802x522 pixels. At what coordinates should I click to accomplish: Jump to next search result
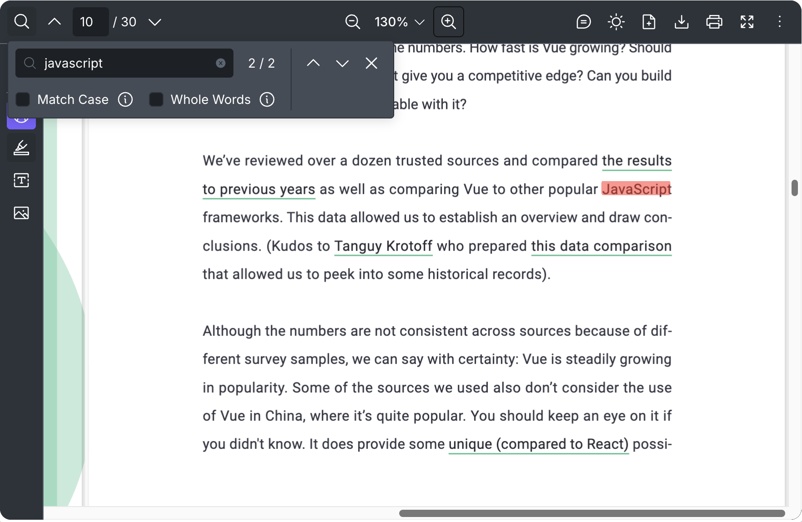342,63
